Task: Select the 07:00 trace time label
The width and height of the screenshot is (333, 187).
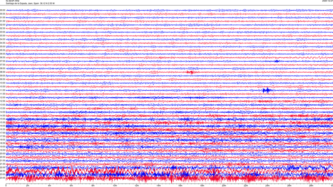Action: (2, 61)
